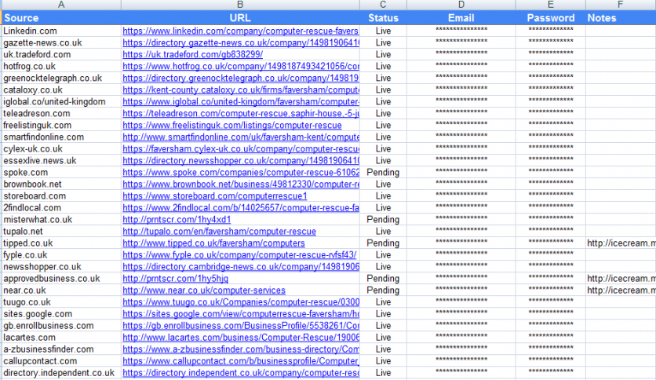Image resolution: width=656 pixels, height=380 pixels.
Task: Select the misterwhat.co.uk source cell
Action: point(61,219)
